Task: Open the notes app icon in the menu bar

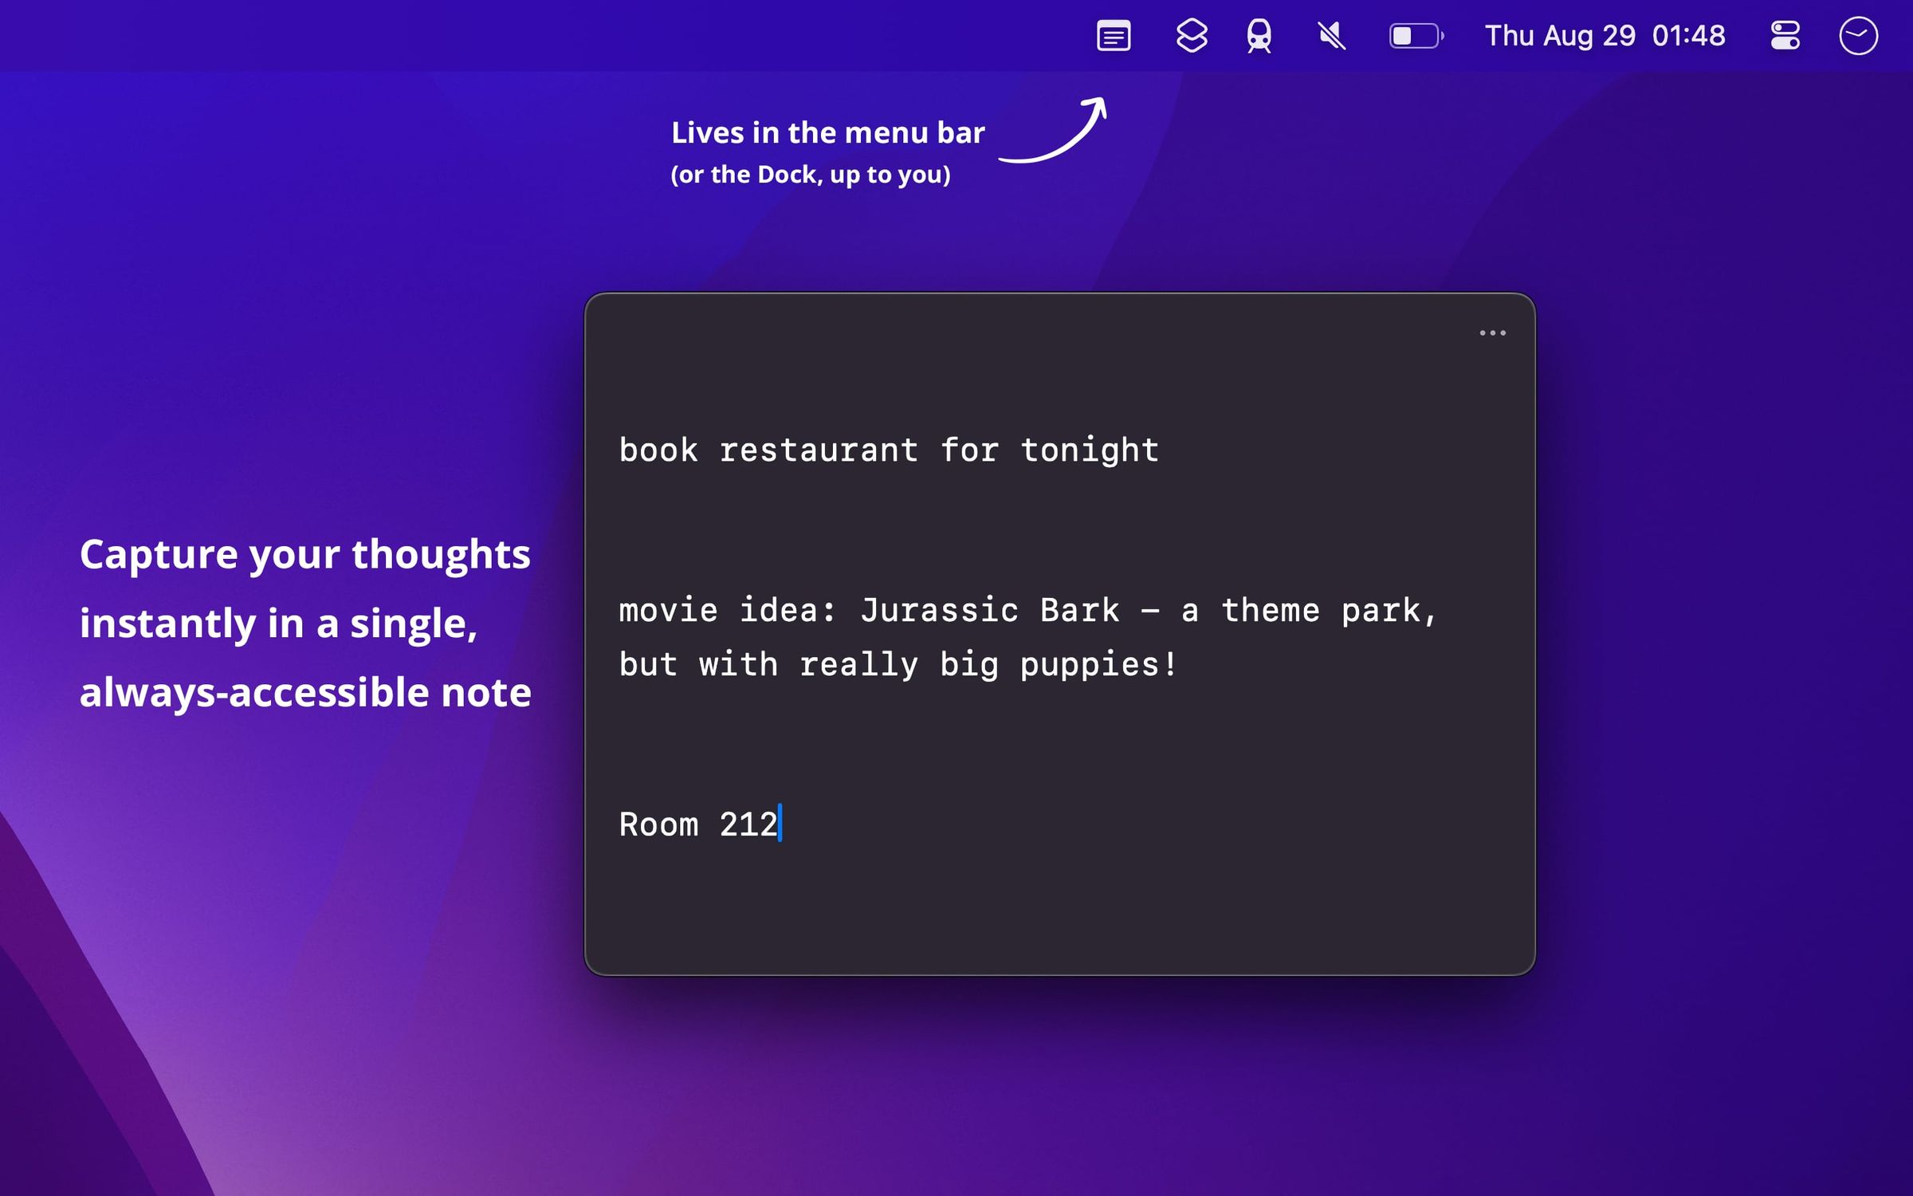Action: tap(1114, 36)
